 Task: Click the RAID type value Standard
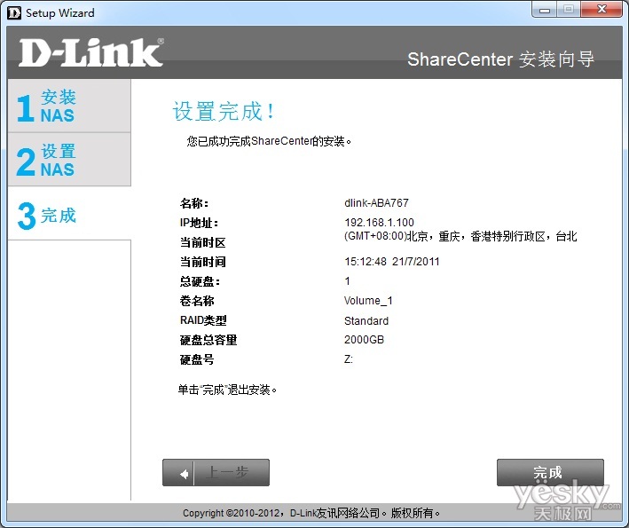(366, 321)
